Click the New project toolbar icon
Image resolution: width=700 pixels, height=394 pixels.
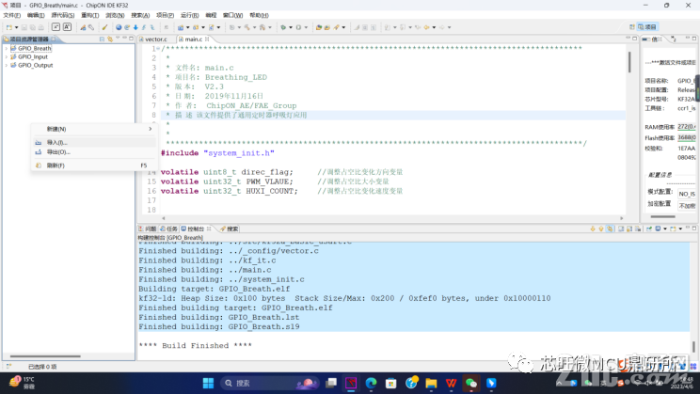tap(8, 27)
